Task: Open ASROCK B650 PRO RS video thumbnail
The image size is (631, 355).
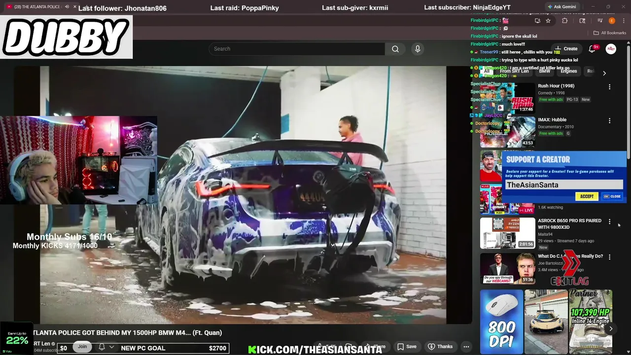Action: [507, 233]
